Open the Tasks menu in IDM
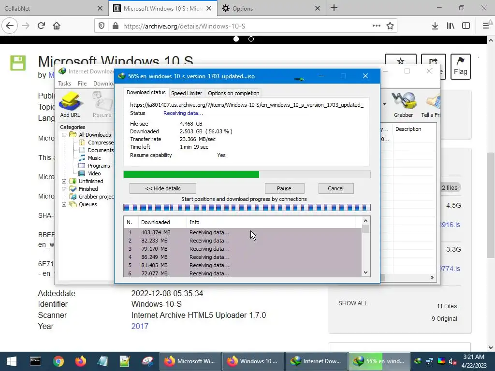Viewport: 495px width, 371px height. [64, 83]
